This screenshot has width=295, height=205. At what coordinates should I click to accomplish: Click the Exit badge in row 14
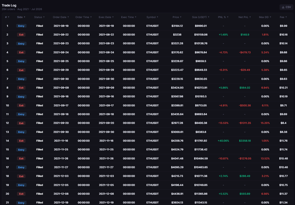click(x=21, y=141)
